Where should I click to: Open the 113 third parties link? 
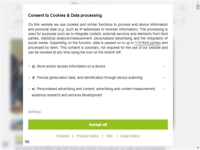148,43
